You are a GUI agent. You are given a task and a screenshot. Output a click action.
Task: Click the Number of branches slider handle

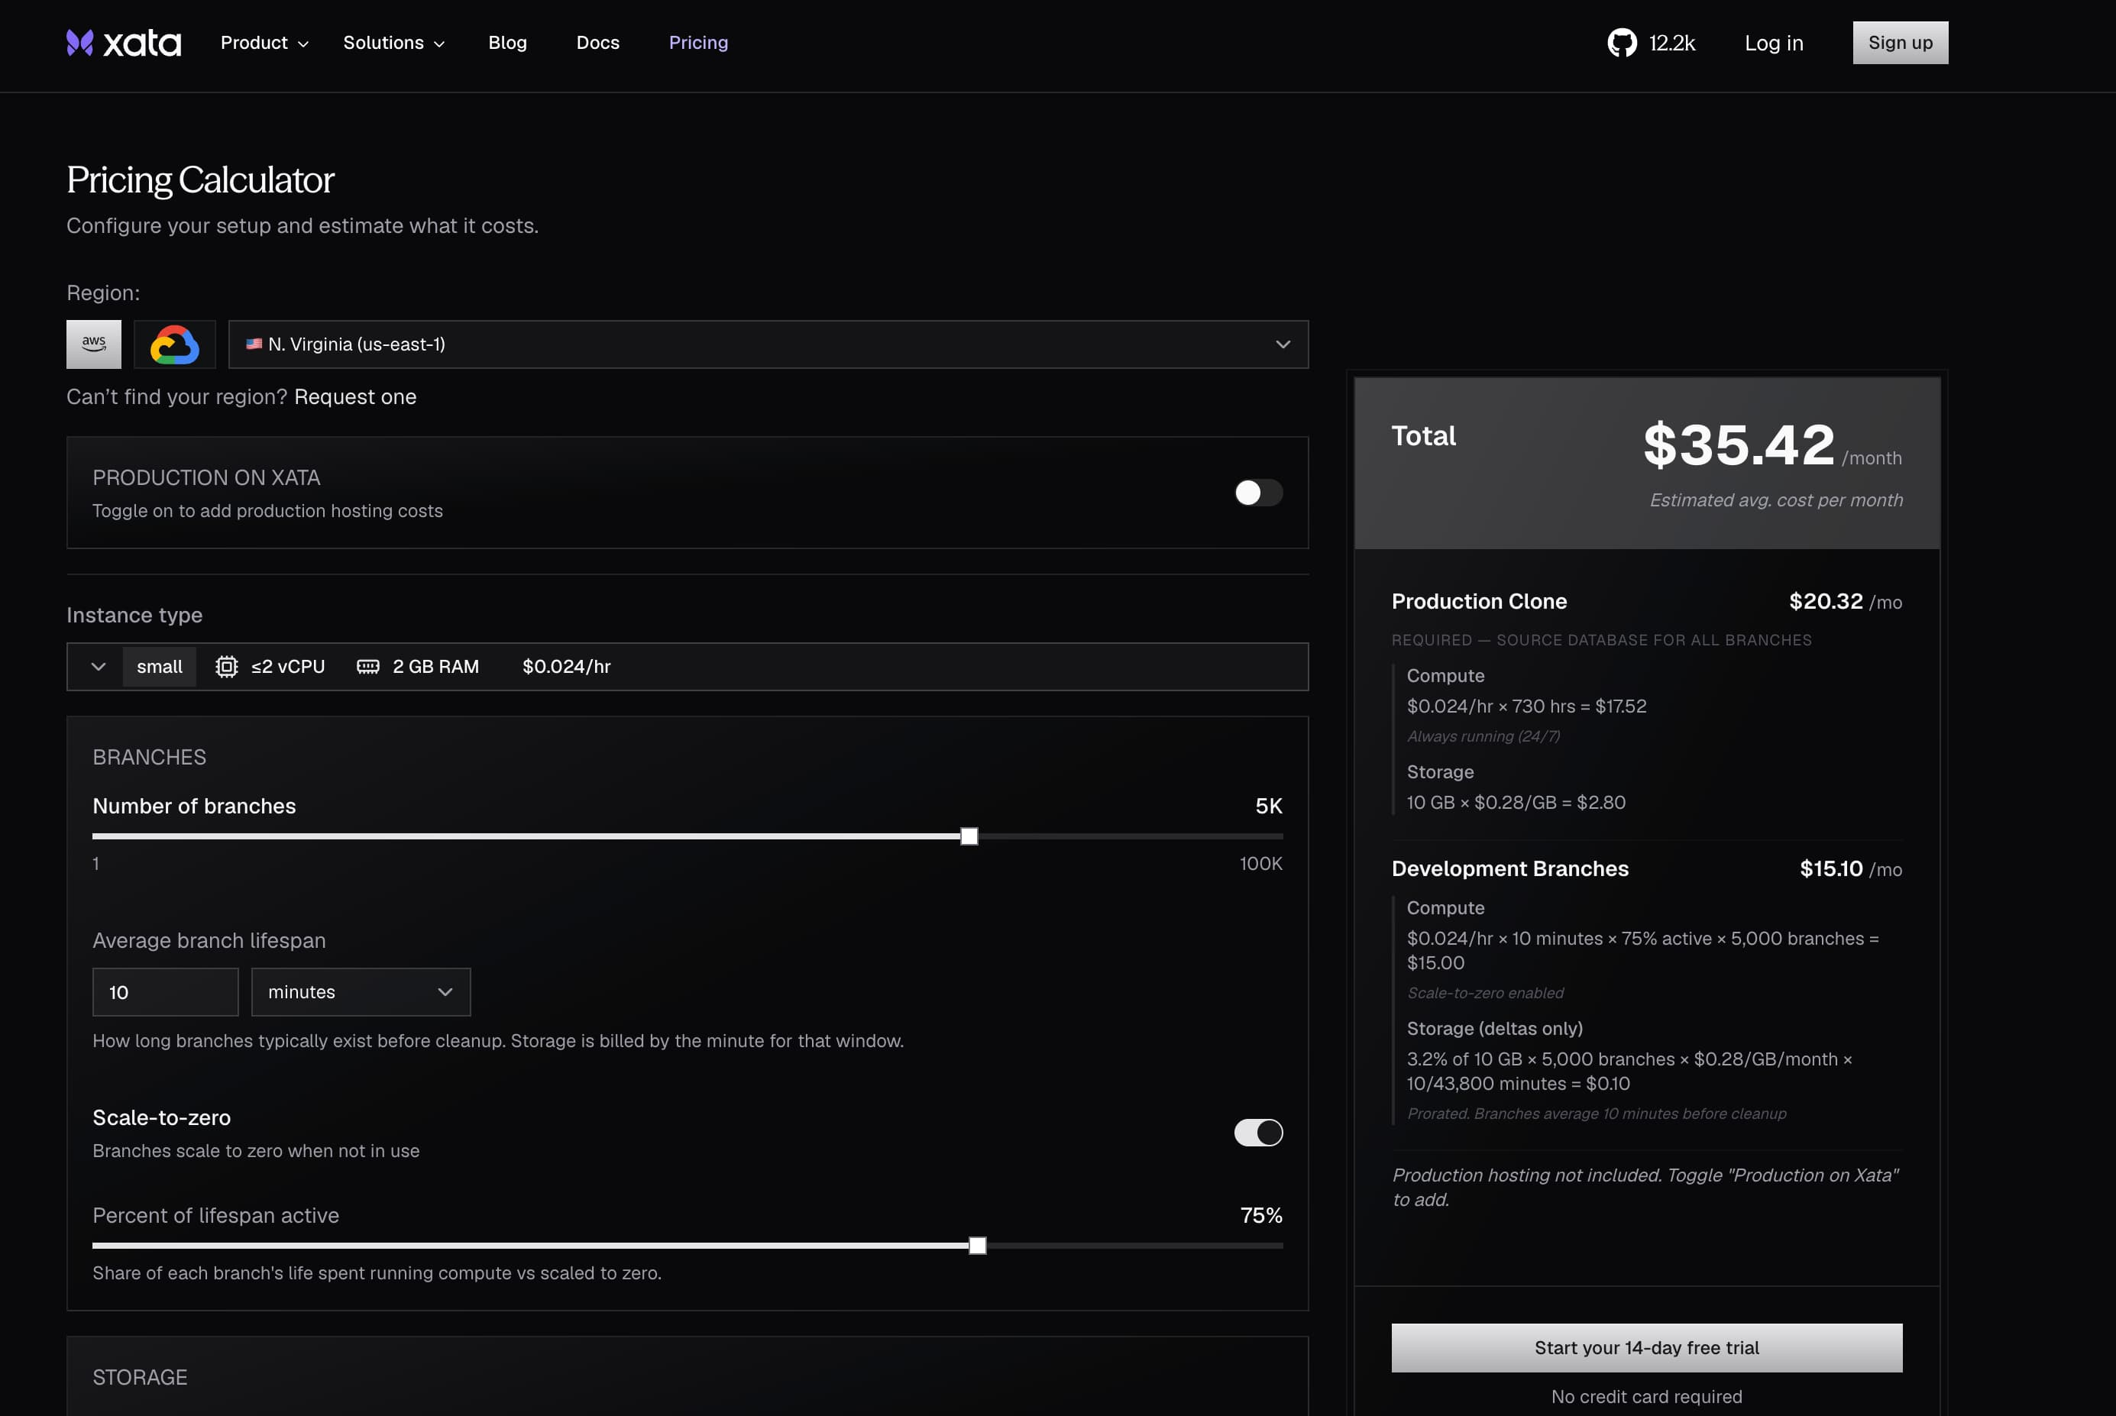pyautogui.click(x=969, y=836)
